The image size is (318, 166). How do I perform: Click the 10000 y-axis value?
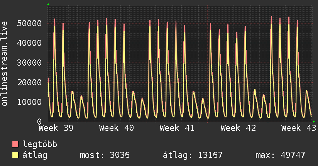pyautogui.click(x=29, y=102)
